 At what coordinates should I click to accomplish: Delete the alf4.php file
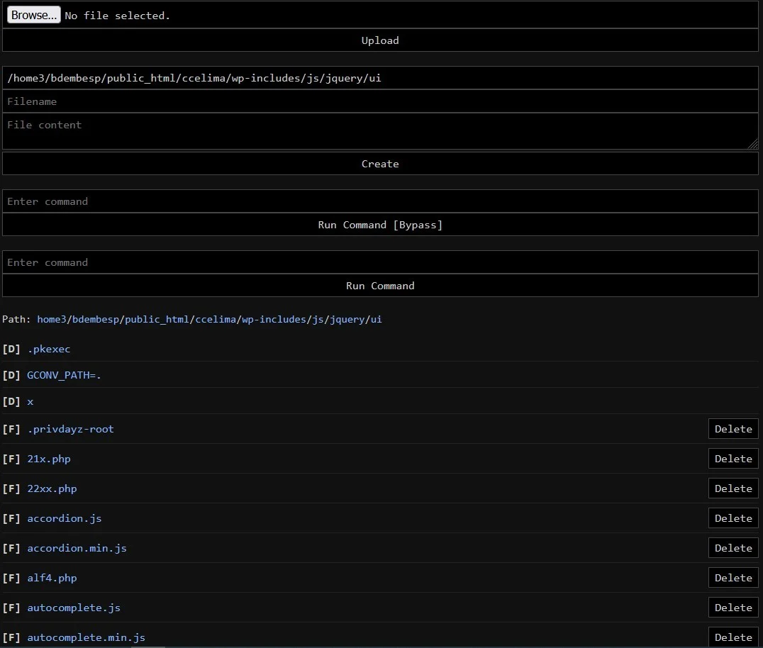point(733,577)
